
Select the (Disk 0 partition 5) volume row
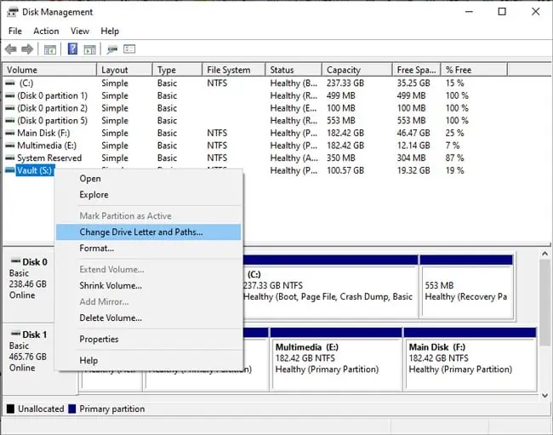(256, 120)
